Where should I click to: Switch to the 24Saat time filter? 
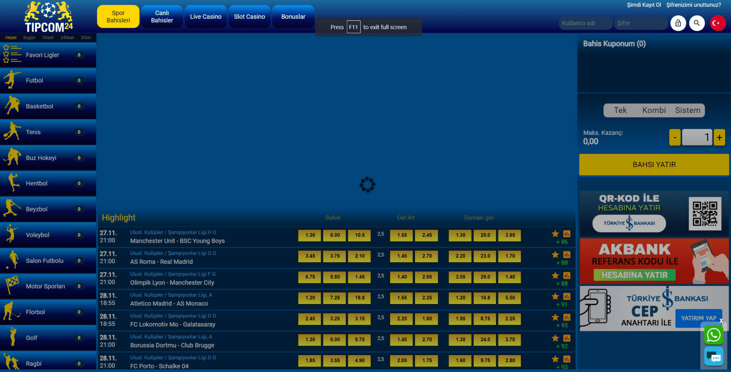[67, 38]
